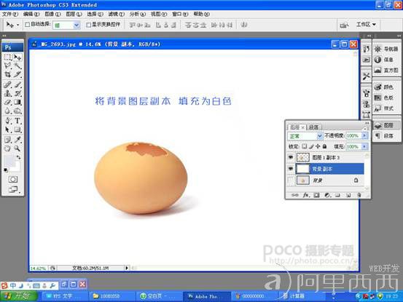This screenshot has height=302, width=403.
Task: Hide the 背景 副本 layer
Action: pos(291,169)
